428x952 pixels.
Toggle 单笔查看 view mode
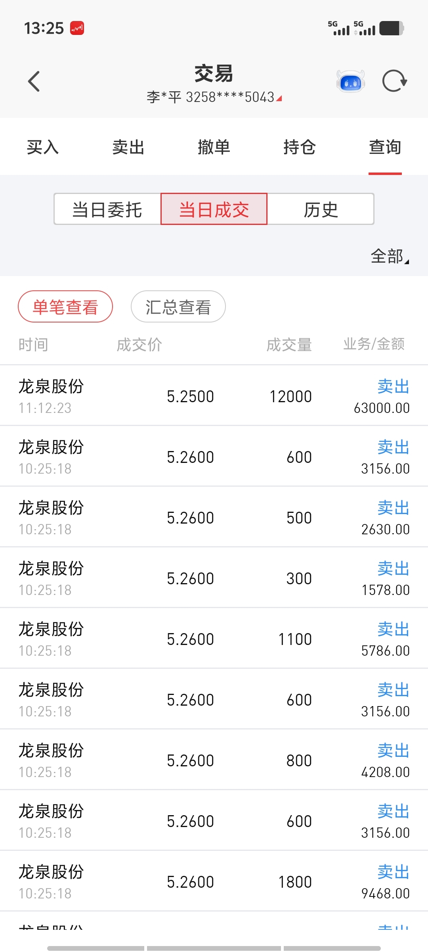tap(65, 307)
